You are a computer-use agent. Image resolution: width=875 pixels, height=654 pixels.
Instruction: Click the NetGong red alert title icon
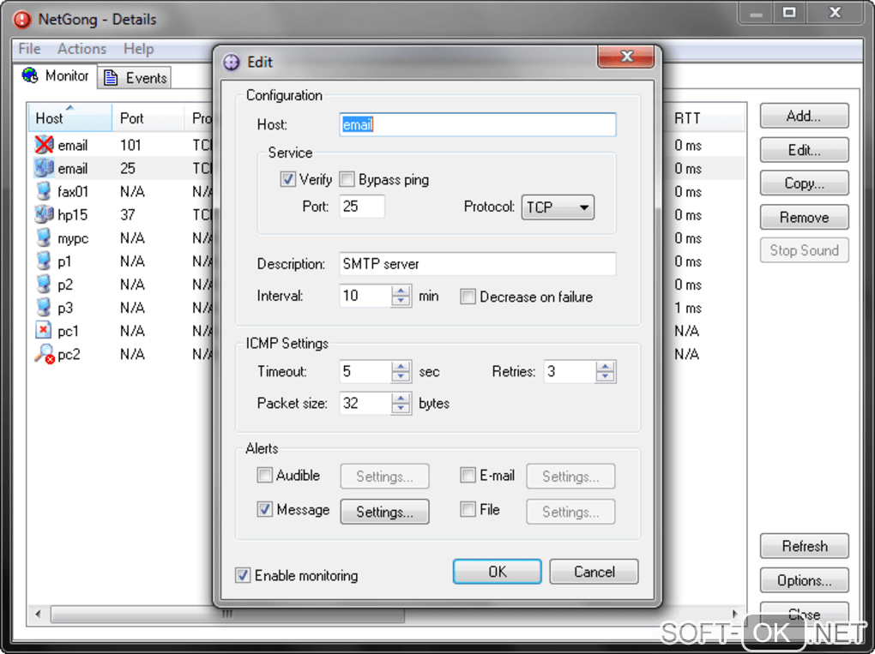coord(22,20)
